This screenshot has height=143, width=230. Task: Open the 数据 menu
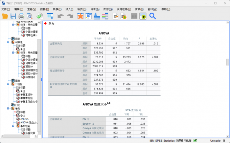(45, 9)
